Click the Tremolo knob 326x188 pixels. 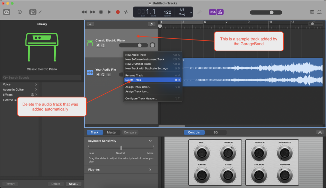(x=259, y=153)
